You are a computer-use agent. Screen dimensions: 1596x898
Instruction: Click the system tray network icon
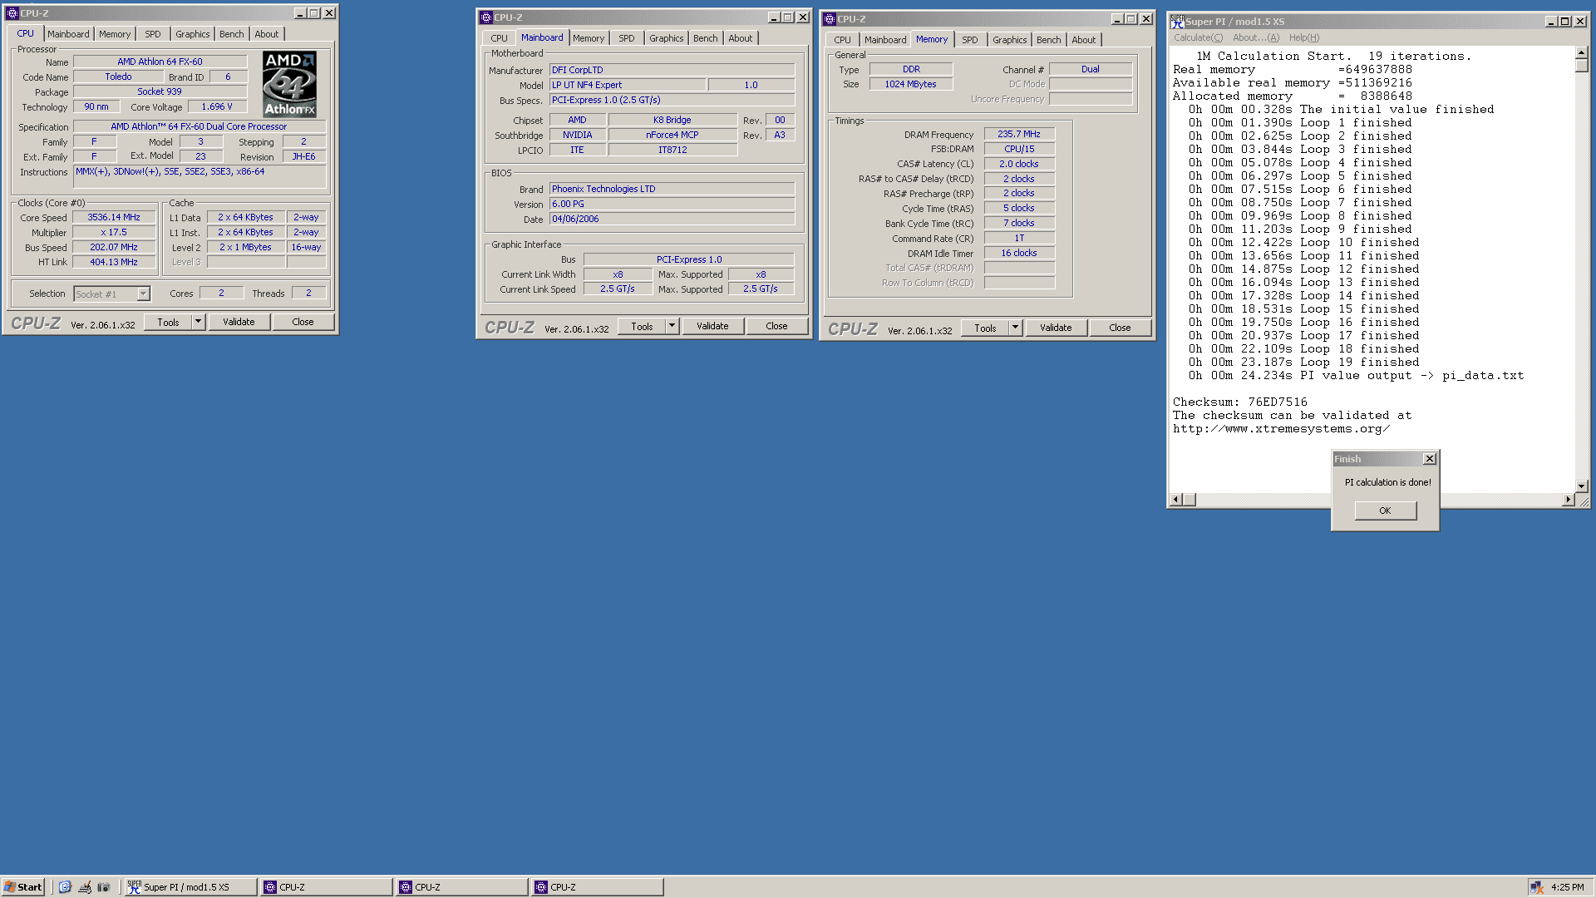tap(1537, 887)
